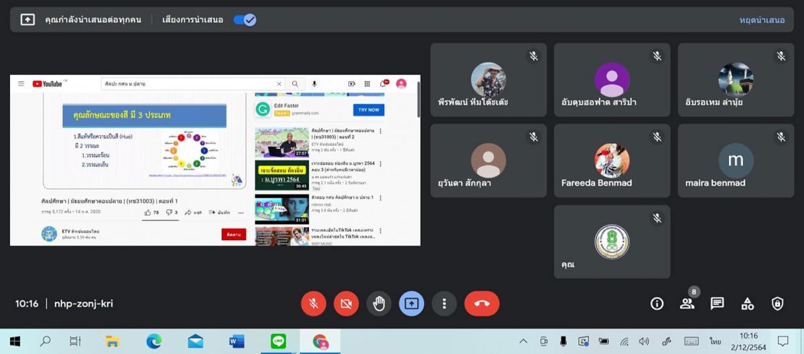Select the maira benmad participant tile

point(735,160)
